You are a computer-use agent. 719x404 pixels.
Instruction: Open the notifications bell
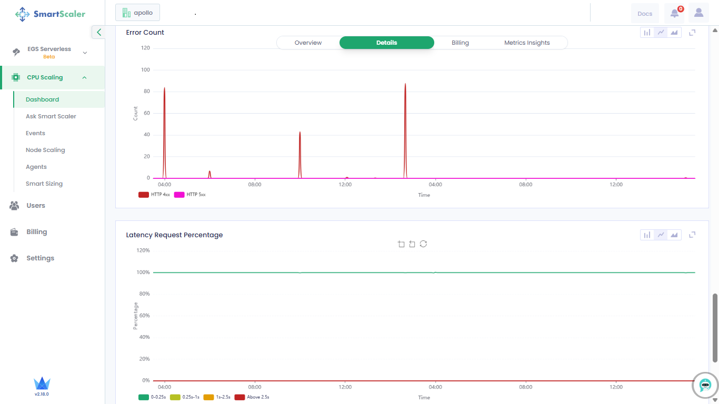click(674, 13)
